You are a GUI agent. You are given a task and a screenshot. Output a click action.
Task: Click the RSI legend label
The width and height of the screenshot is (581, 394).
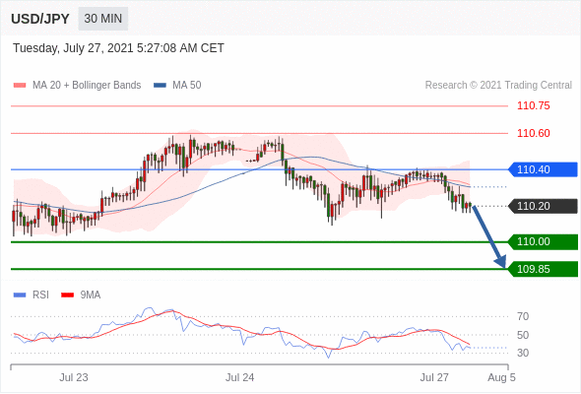click(40, 295)
